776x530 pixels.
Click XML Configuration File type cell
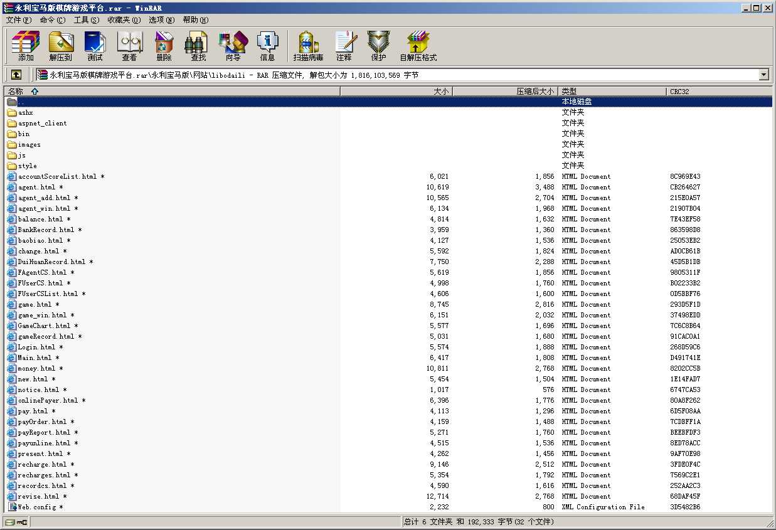click(603, 507)
